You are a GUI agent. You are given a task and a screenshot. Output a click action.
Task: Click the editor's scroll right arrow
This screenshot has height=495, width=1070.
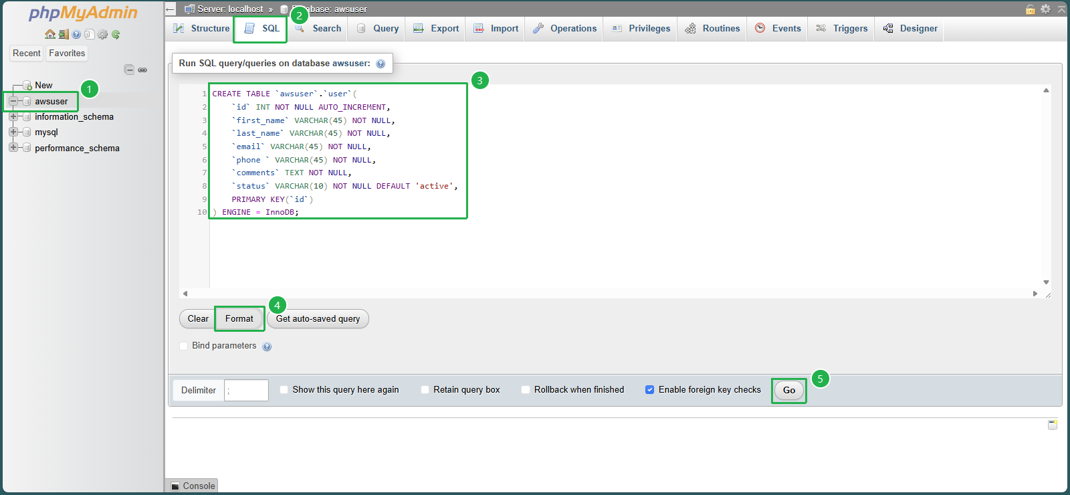1035,294
